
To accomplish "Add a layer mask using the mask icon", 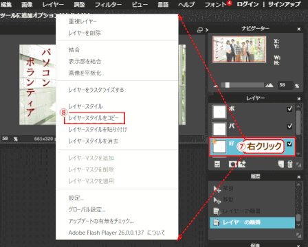I will [232, 164].
